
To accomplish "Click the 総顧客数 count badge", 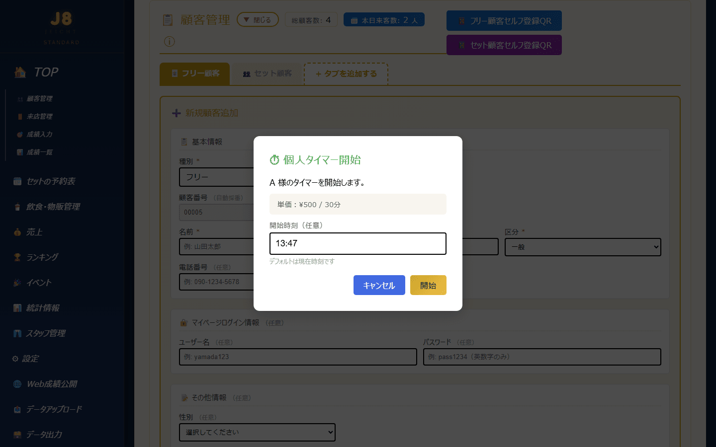I will pos(311,20).
